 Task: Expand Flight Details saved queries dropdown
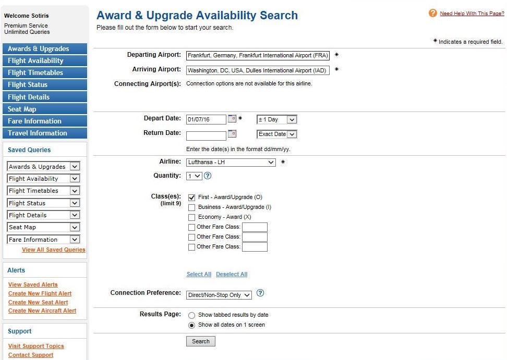pyautogui.click(x=43, y=215)
